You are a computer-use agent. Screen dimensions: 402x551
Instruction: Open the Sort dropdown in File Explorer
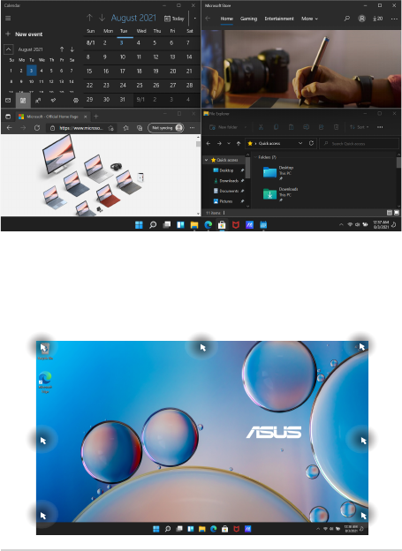359,127
